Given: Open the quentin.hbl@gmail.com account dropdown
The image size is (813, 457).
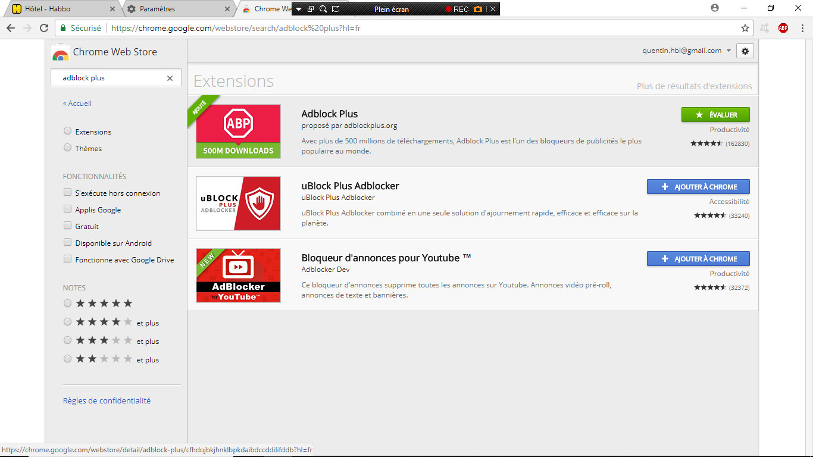Looking at the screenshot, I should (687, 51).
